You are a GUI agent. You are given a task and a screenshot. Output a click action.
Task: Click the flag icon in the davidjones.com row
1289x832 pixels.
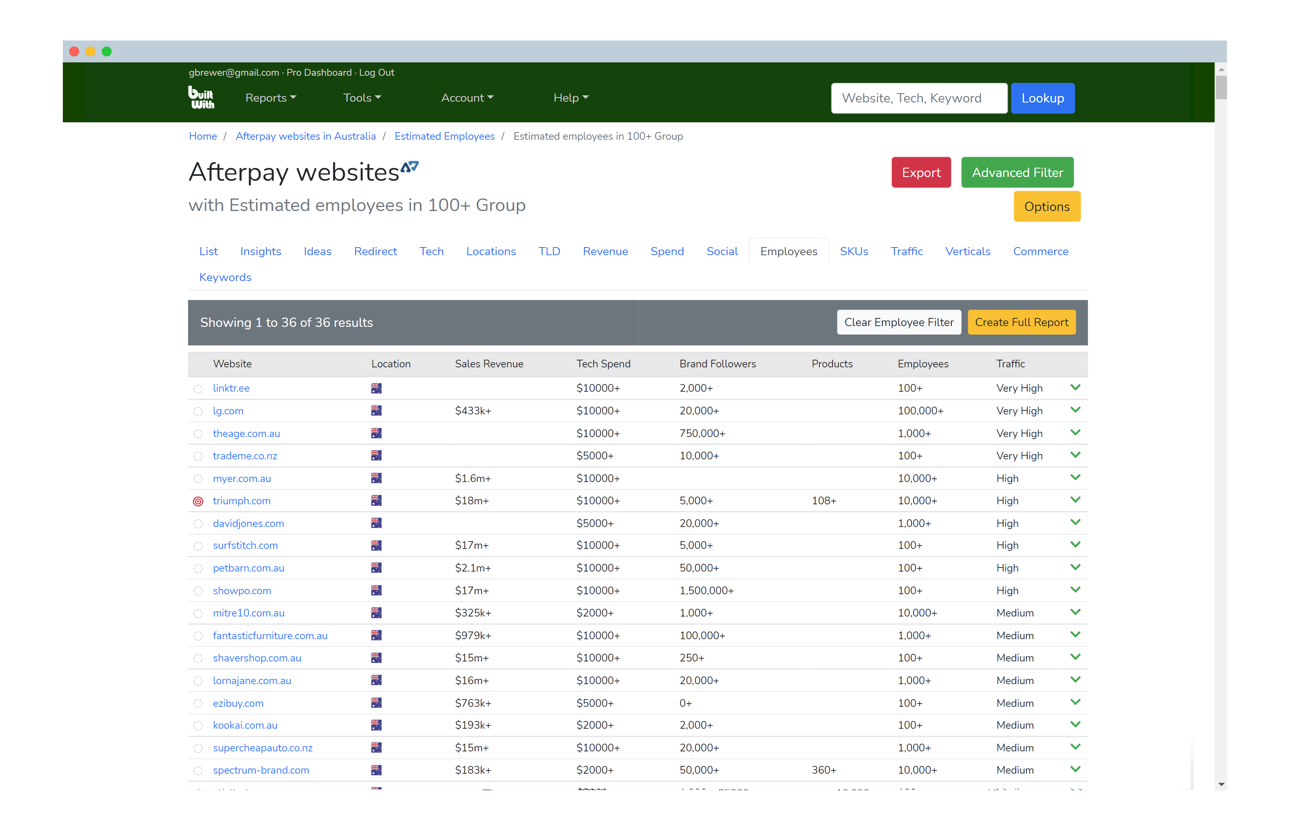(376, 523)
